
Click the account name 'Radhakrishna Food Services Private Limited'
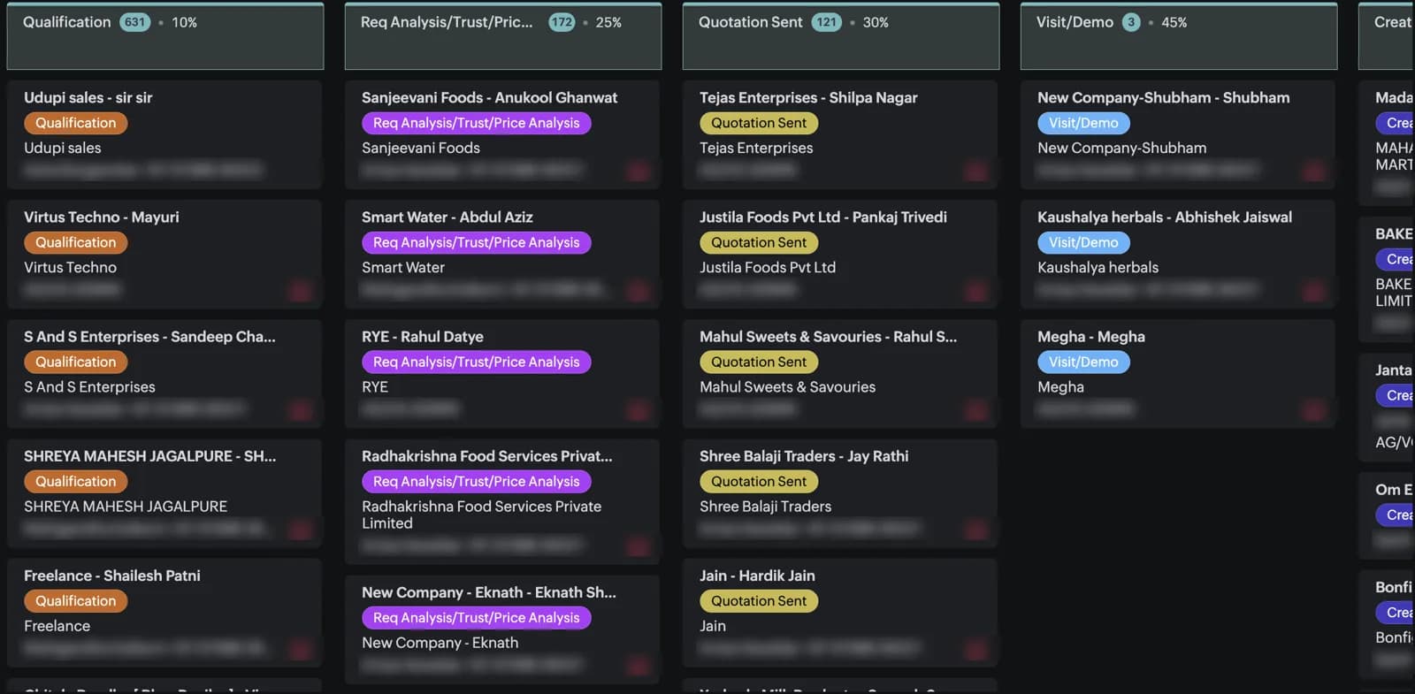tap(481, 515)
